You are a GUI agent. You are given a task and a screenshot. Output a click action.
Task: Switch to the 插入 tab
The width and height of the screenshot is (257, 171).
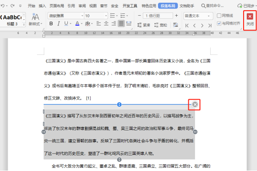pyautogui.click(x=42, y=6)
